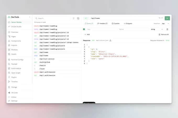The image size is (178, 118).
Task: Click the response schema icon beside application/json
Action: [110, 40]
